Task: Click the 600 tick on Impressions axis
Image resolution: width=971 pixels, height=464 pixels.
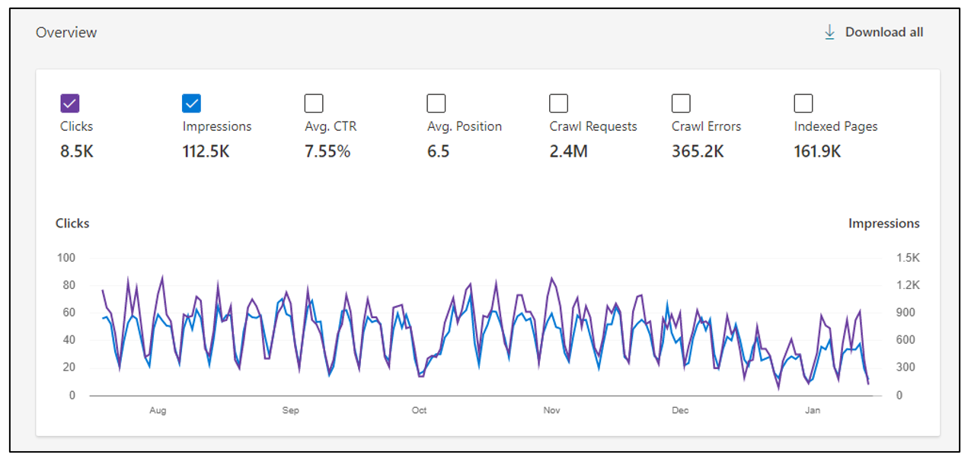Action: tap(905, 340)
